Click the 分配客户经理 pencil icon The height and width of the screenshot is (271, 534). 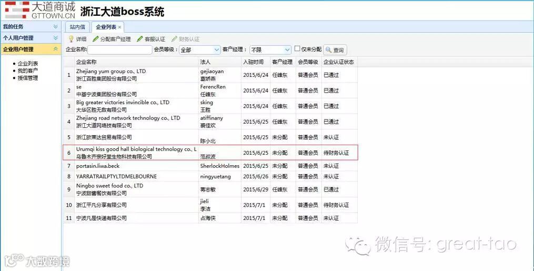pos(96,39)
